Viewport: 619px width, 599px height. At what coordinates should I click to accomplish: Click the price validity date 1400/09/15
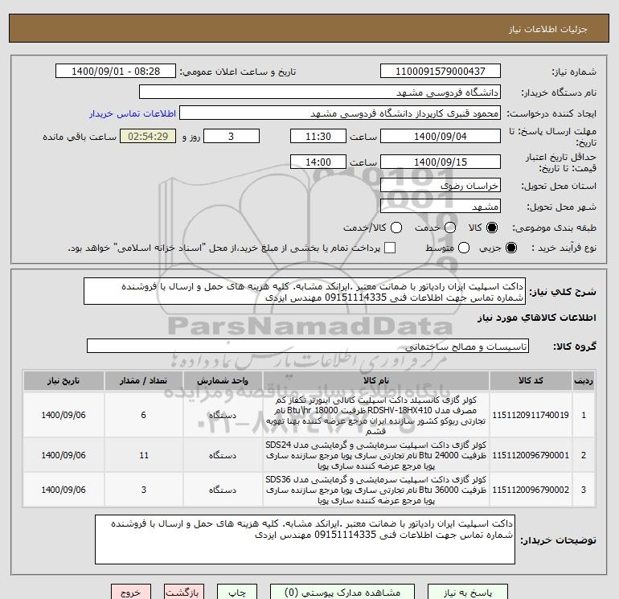click(x=441, y=162)
